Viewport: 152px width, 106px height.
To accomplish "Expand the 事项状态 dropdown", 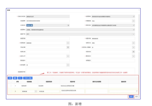I will [134, 56].
